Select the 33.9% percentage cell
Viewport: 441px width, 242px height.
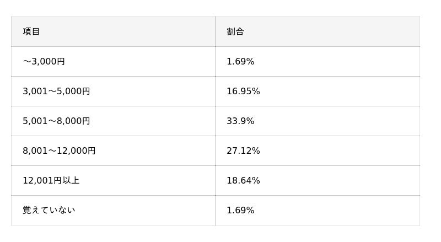240,121
